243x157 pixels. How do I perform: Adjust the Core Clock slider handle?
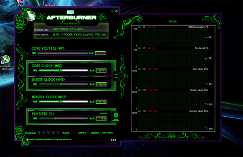[x=61, y=70]
